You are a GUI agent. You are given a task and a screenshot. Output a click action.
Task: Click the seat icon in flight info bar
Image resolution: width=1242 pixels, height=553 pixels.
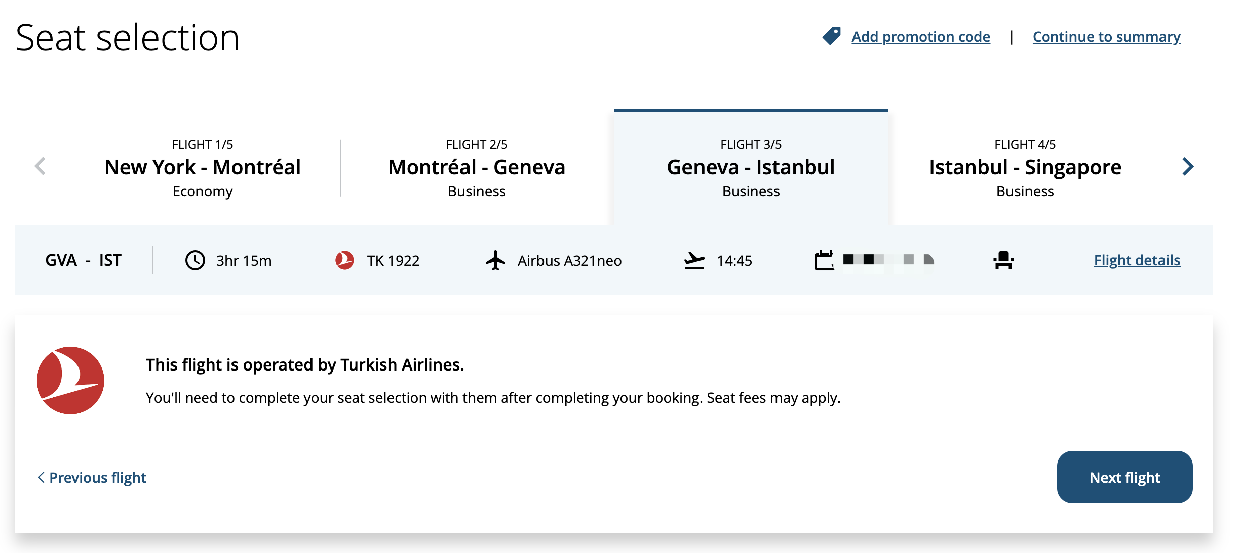pyautogui.click(x=1003, y=260)
